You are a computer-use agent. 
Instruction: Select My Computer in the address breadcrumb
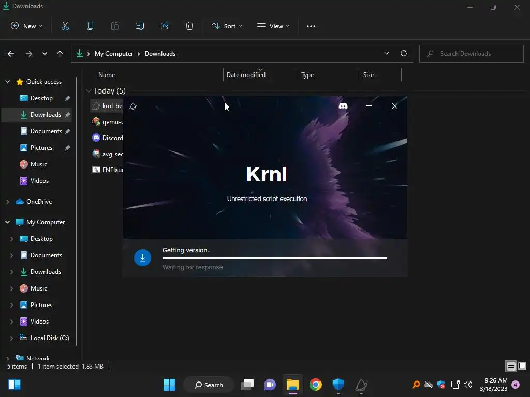click(x=113, y=54)
